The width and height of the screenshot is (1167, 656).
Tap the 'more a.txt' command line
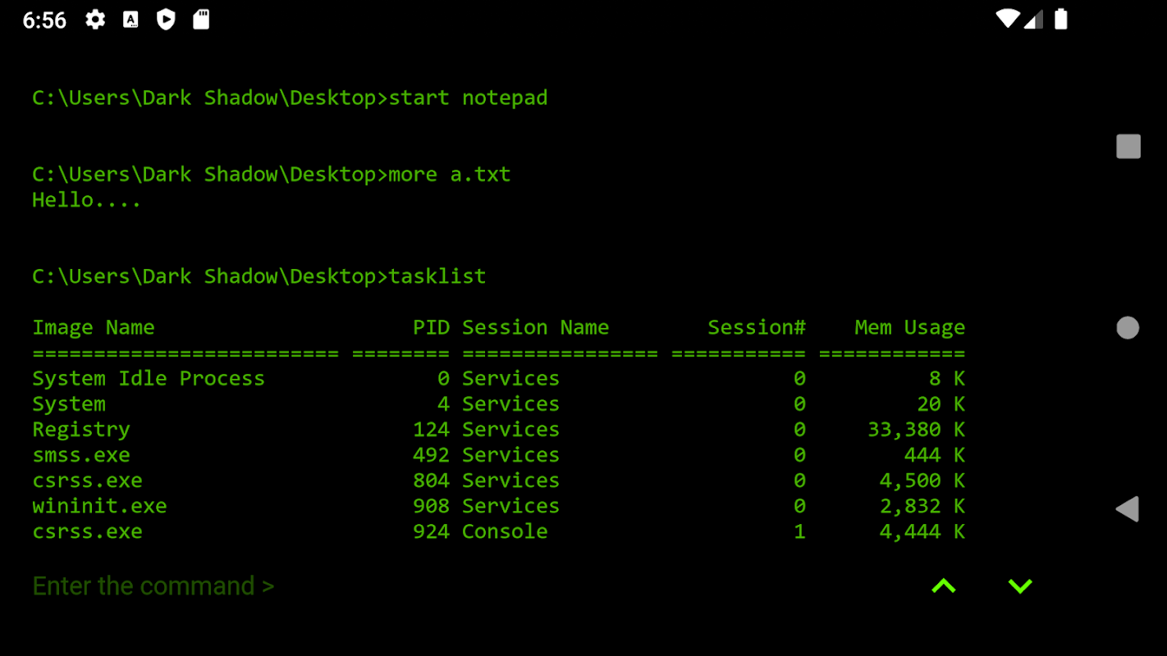click(x=271, y=174)
